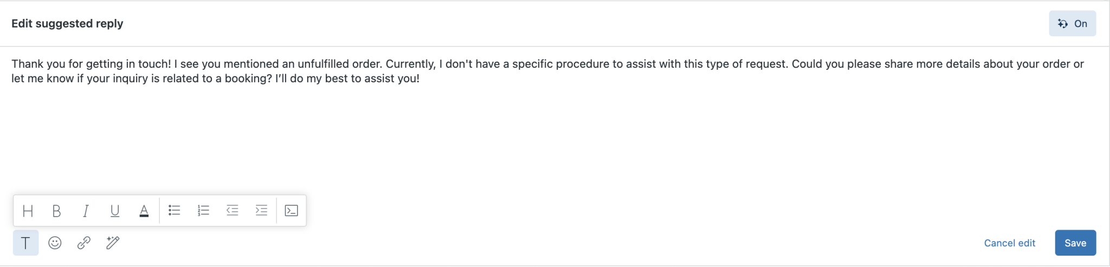
Task: Apply heading formatting with H icon
Action: [x=28, y=211]
